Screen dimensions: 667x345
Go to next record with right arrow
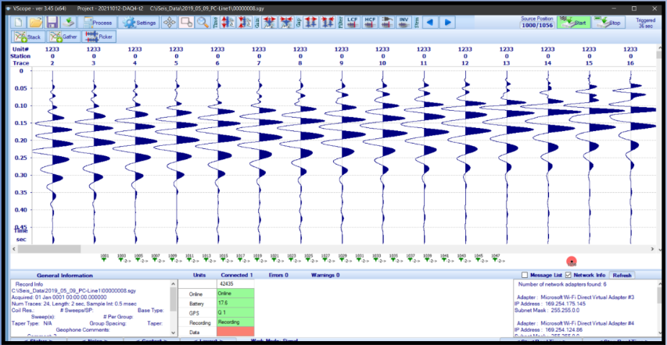coord(448,22)
